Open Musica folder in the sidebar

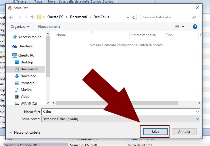(x=23, y=90)
